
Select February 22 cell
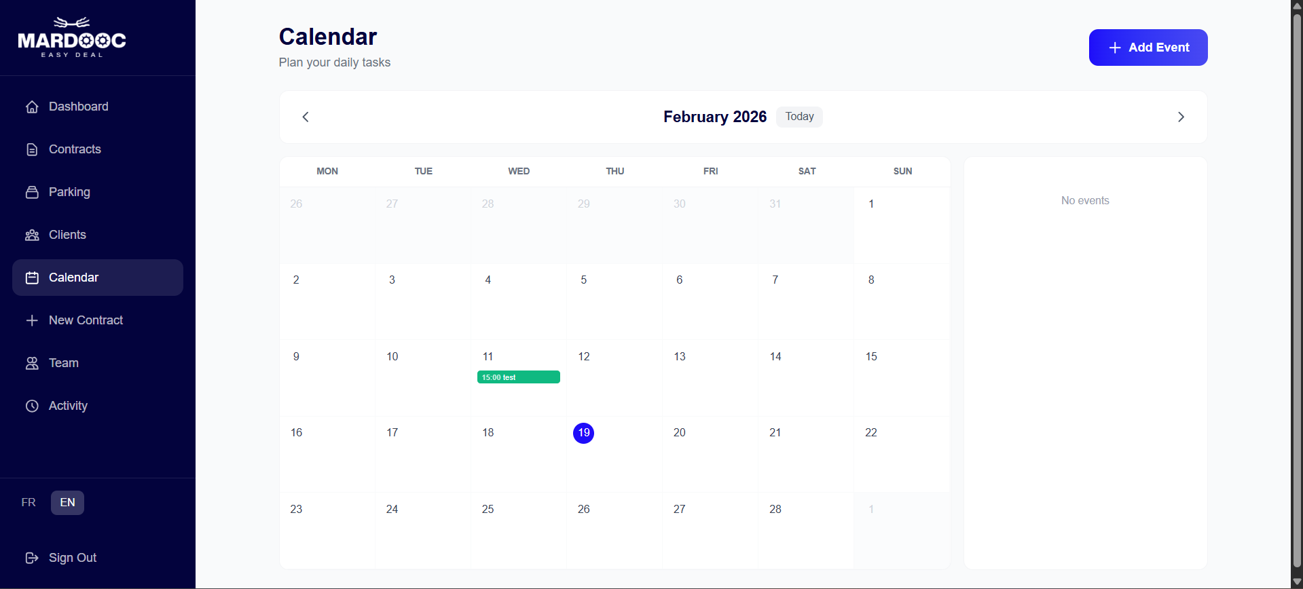[x=902, y=455]
